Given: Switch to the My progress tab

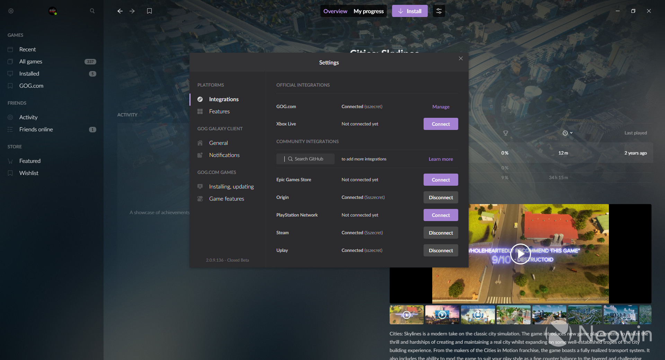Looking at the screenshot, I should [x=369, y=11].
